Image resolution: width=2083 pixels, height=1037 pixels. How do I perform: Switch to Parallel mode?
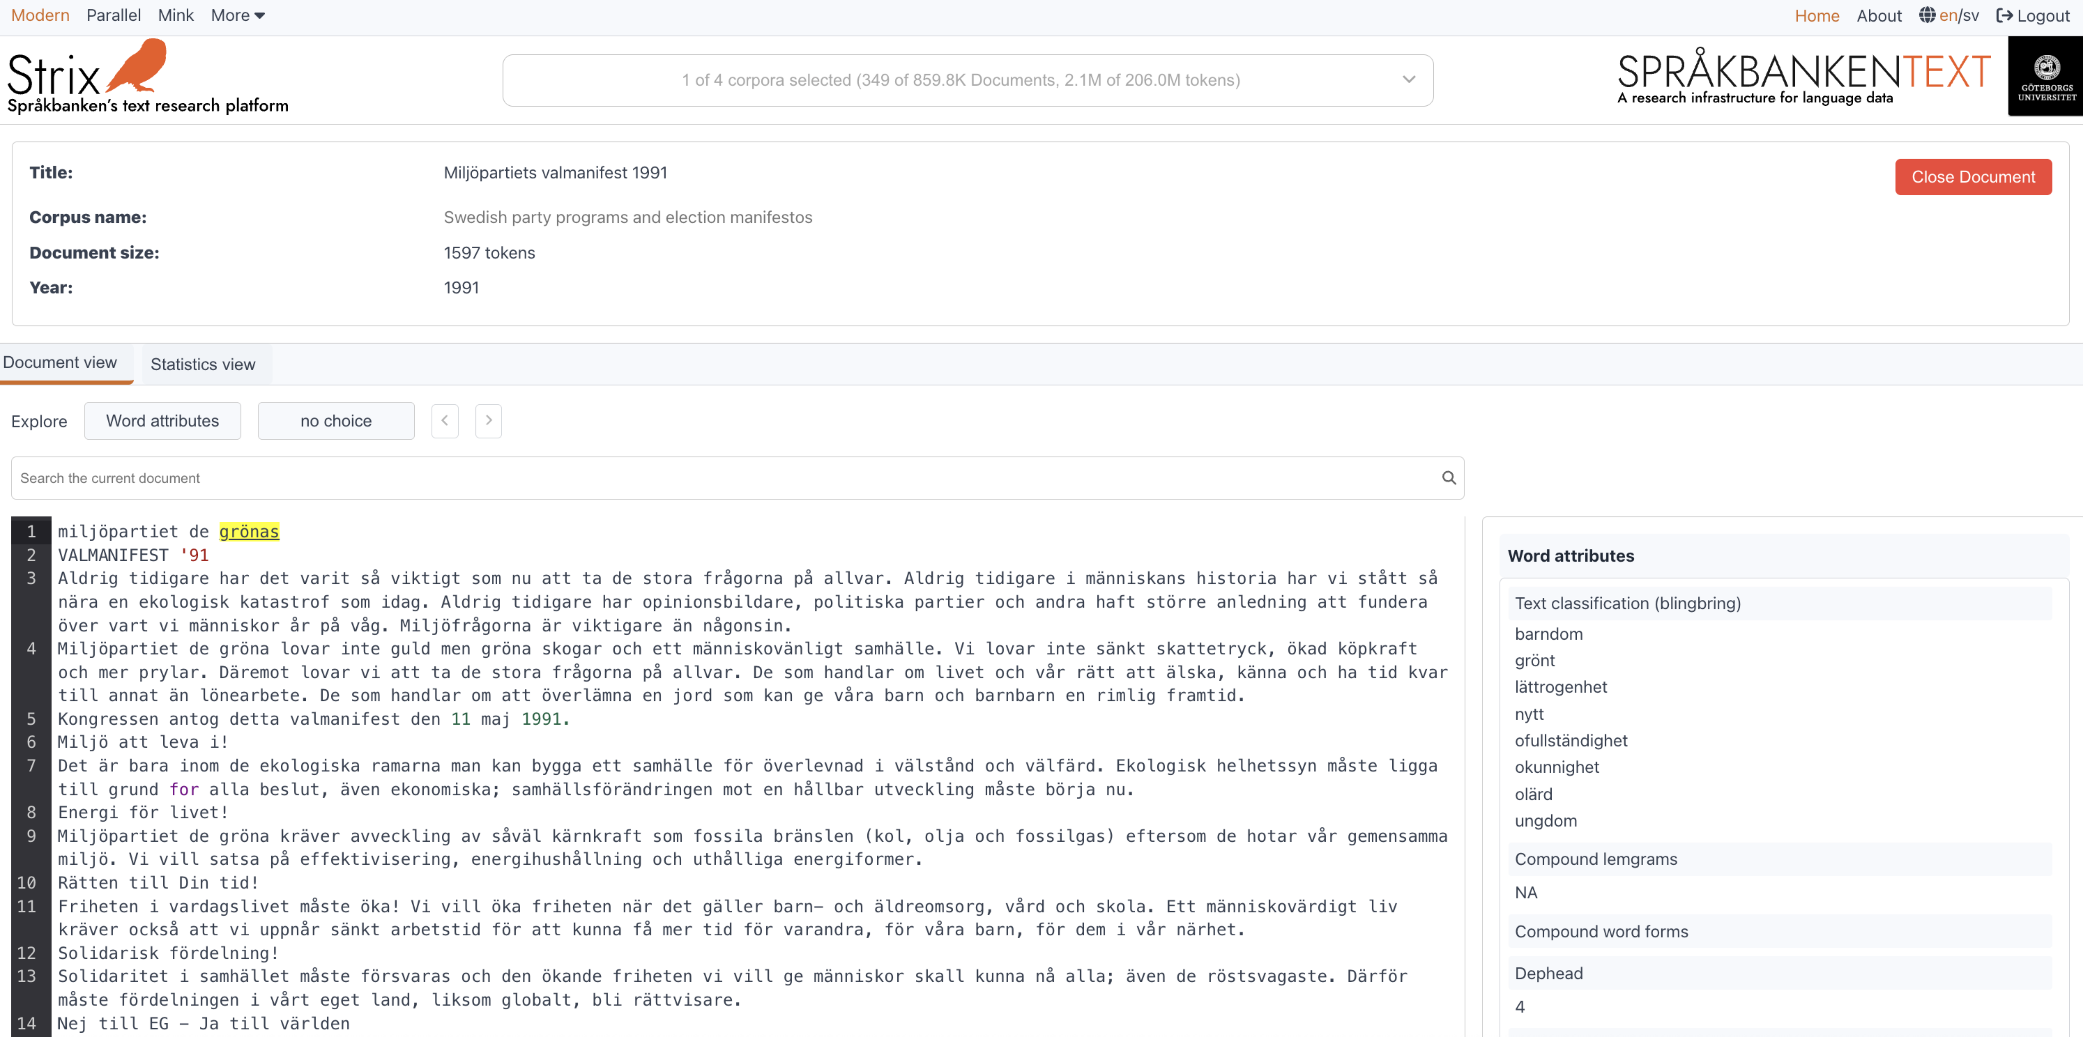pyautogui.click(x=113, y=15)
